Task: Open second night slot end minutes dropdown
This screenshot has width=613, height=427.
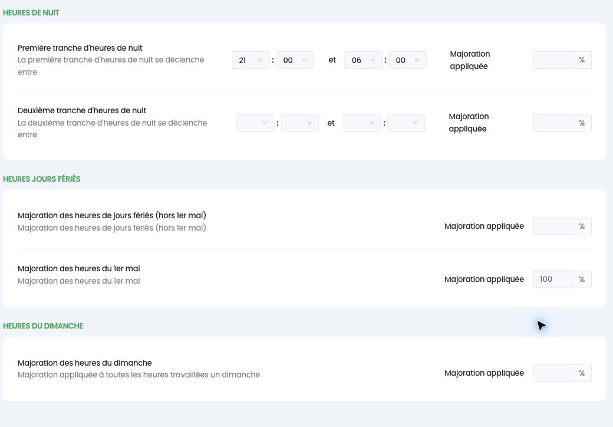Action: (406, 123)
